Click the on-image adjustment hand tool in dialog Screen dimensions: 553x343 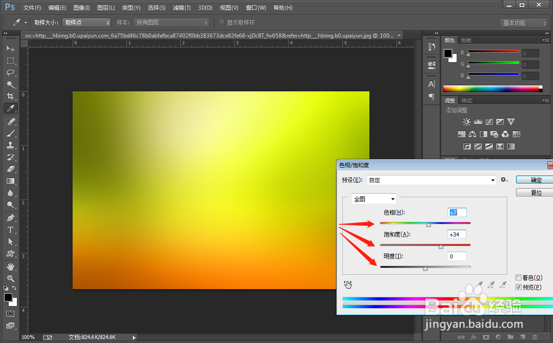click(x=348, y=285)
